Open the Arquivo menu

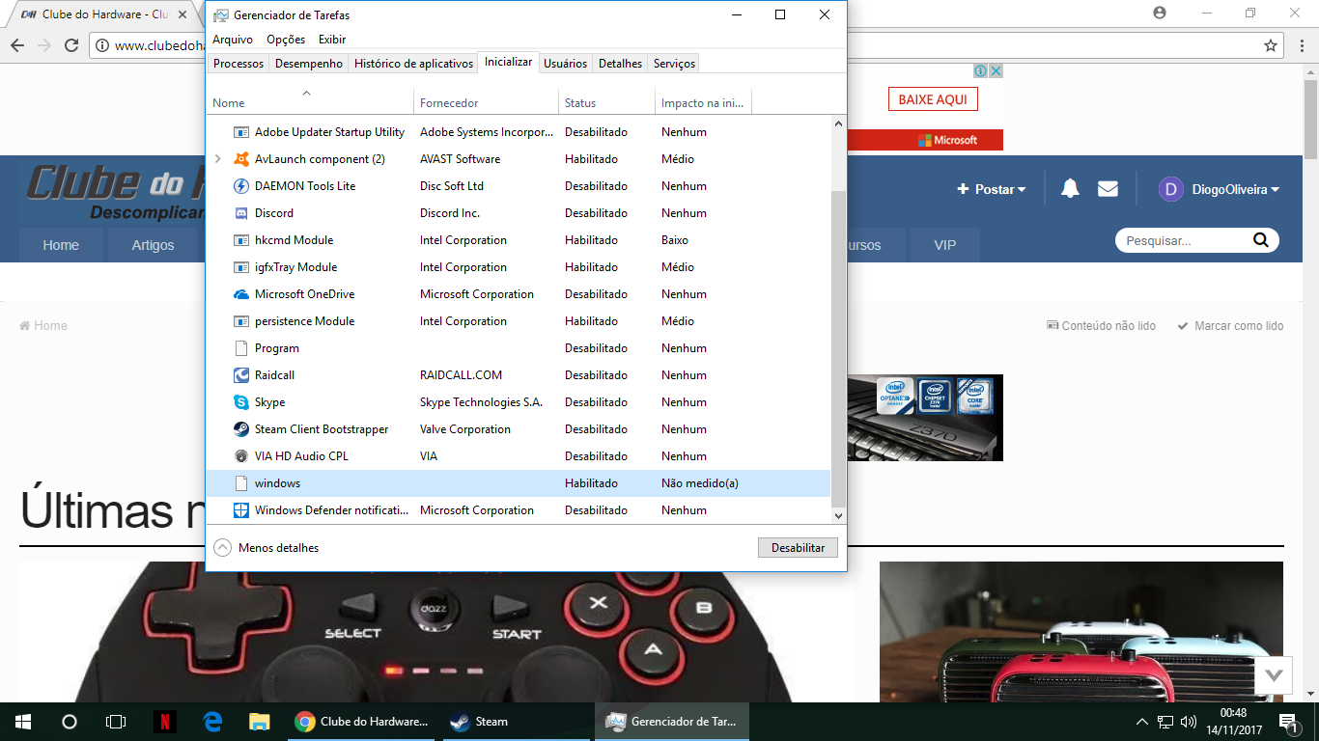(233, 40)
